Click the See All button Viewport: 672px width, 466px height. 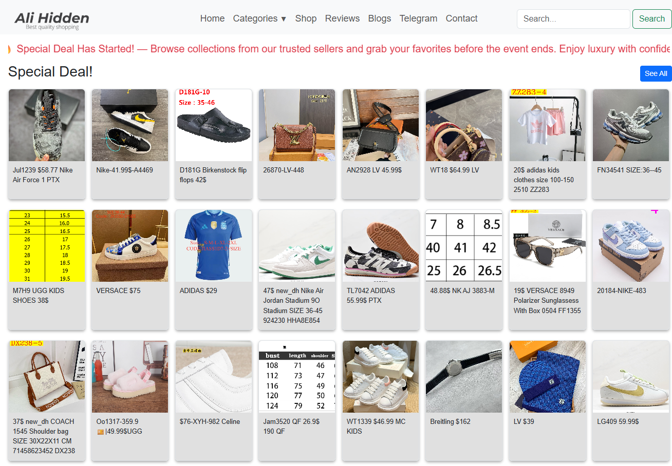coord(656,73)
